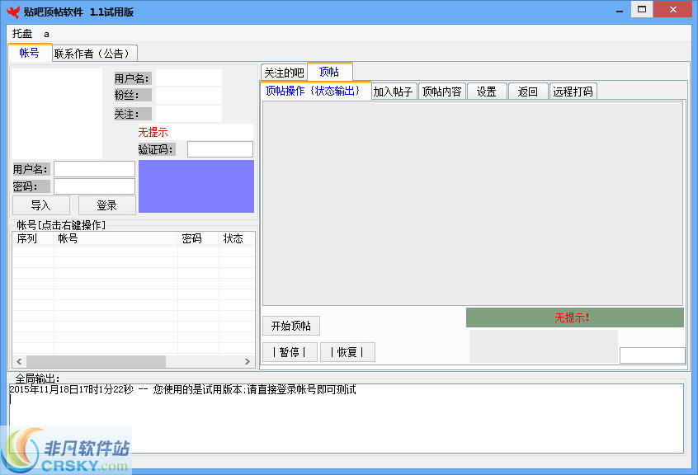Click the red 无提示 label
This screenshot has width=698, height=475.
[153, 132]
